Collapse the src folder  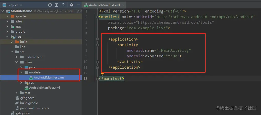[12, 52]
